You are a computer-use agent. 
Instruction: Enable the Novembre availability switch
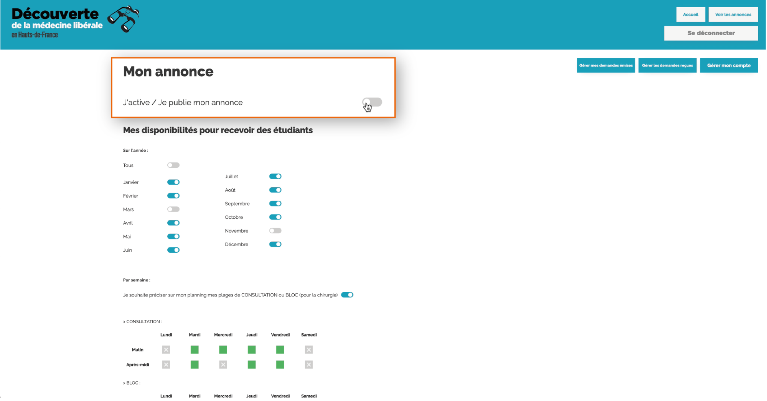pyautogui.click(x=275, y=231)
